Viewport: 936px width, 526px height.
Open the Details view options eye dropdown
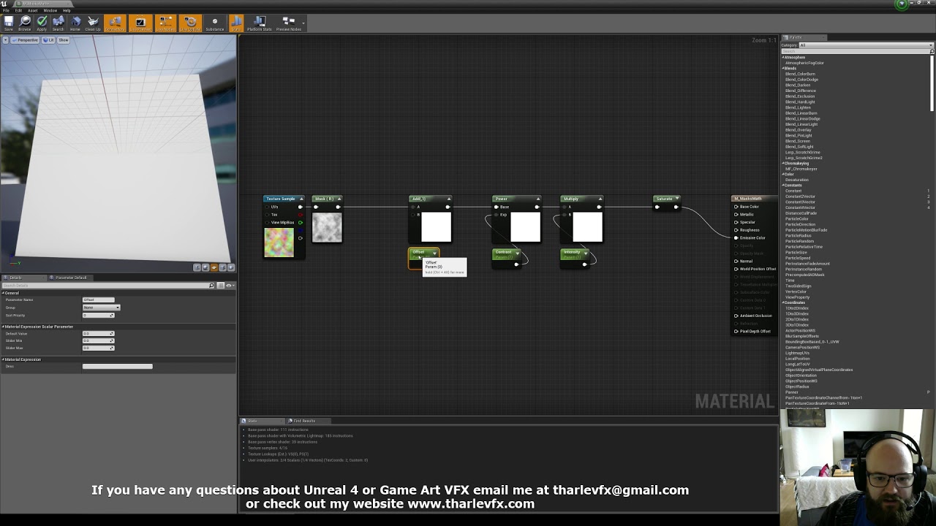(x=229, y=285)
